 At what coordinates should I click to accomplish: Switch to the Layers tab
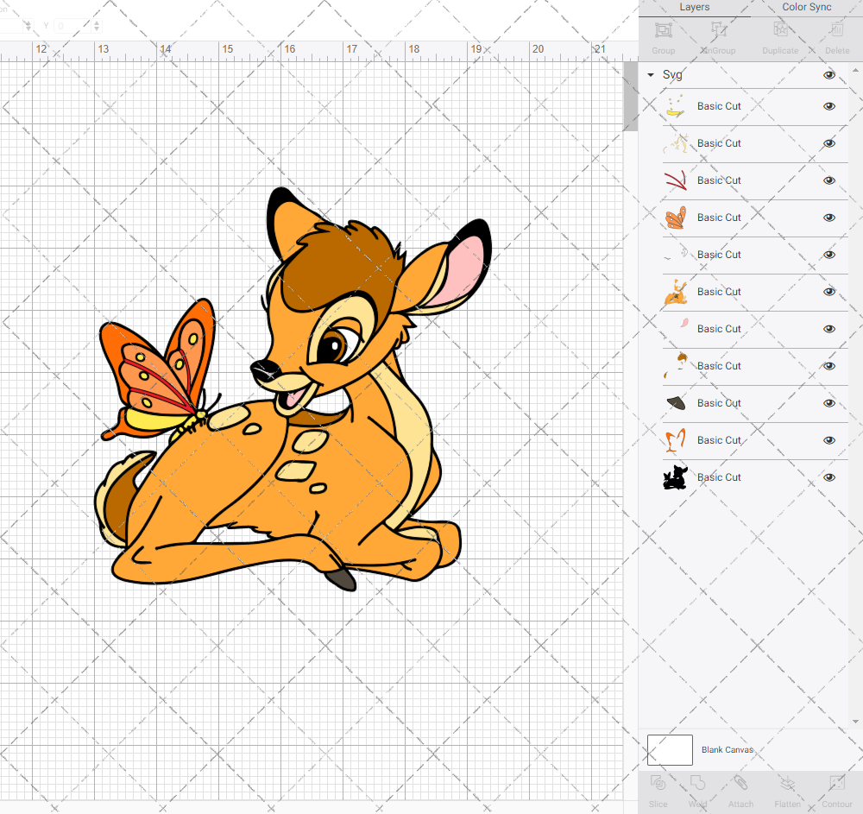point(695,7)
